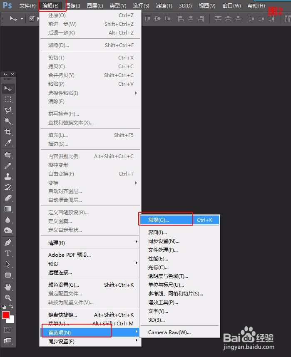Select the Pen tool
This screenshot has height=357, width=291.
point(8,243)
